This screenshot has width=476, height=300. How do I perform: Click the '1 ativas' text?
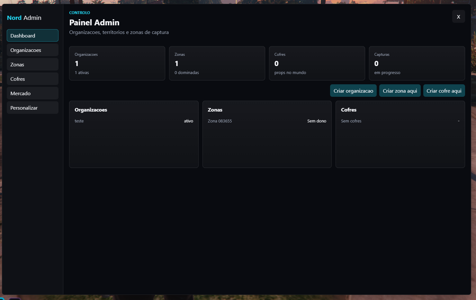(x=82, y=73)
